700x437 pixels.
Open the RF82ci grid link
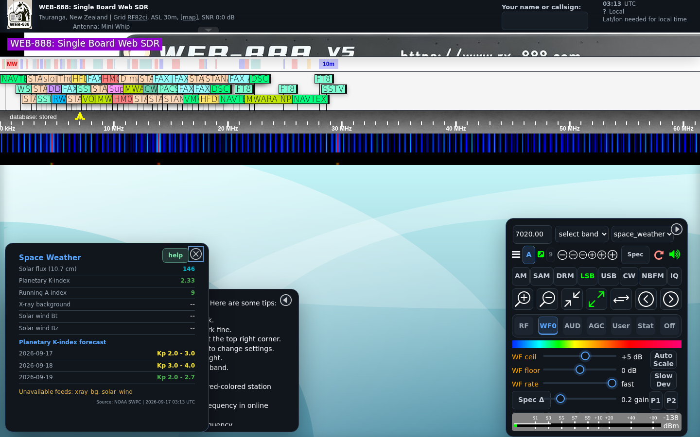pyautogui.click(x=137, y=17)
